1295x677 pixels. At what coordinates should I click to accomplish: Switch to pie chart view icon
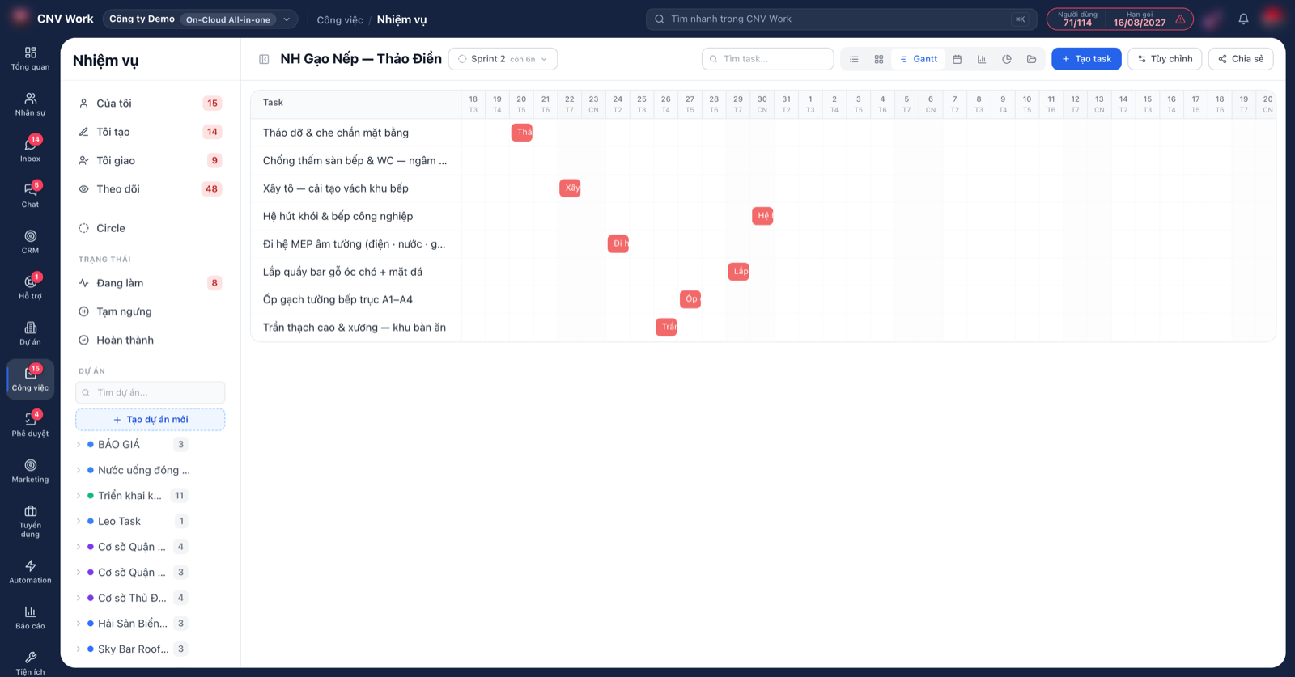coord(1007,59)
